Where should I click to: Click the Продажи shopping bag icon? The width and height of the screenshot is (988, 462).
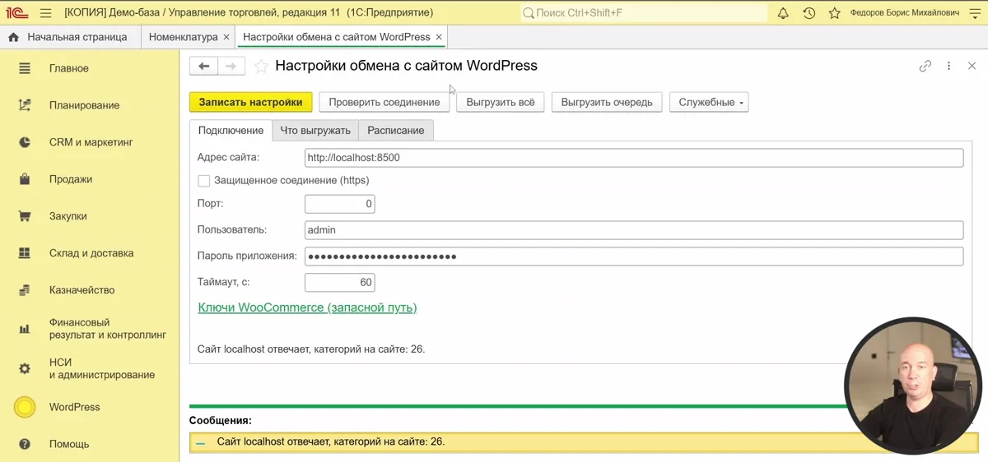[x=25, y=179]
